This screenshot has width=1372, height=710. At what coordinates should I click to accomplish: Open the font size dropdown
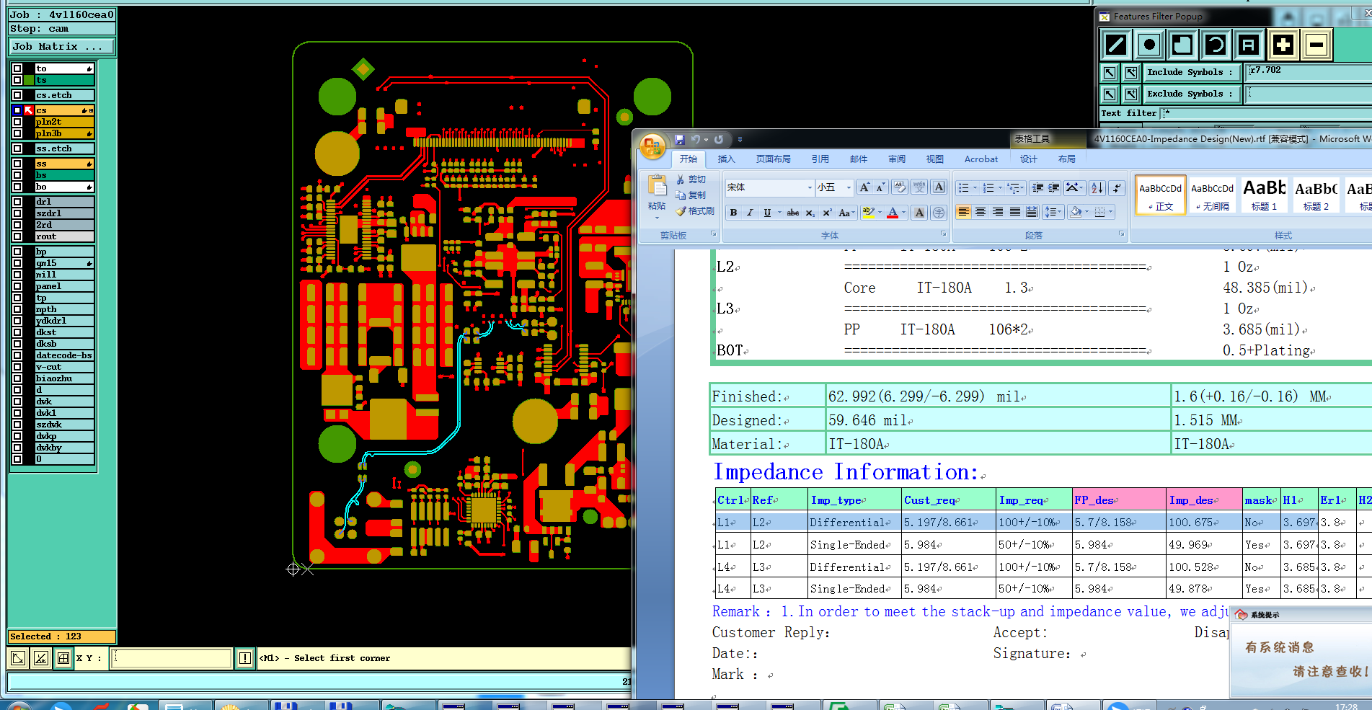(848, 187)
